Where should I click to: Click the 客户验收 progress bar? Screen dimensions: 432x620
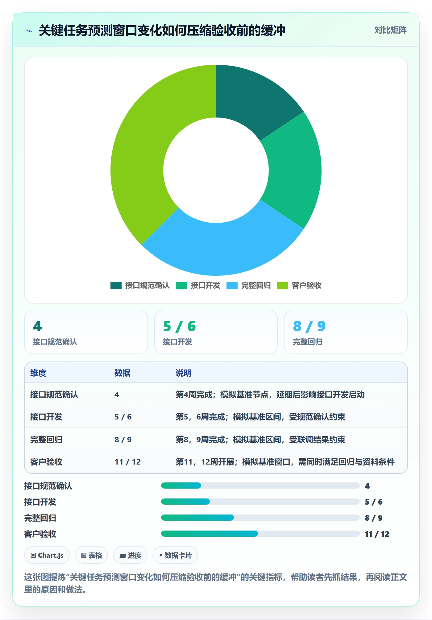click(x=260, y=534)
